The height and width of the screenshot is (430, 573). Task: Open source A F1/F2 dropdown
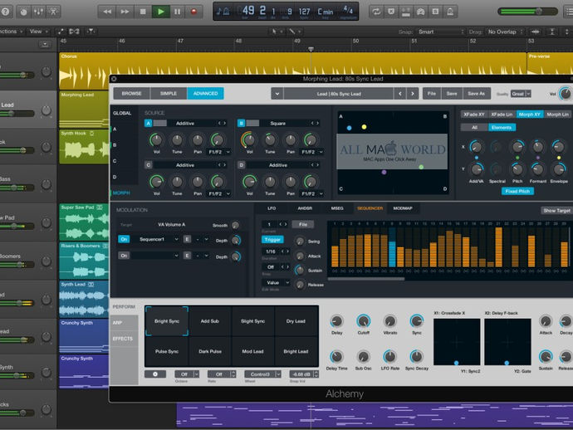coord(219,152)
